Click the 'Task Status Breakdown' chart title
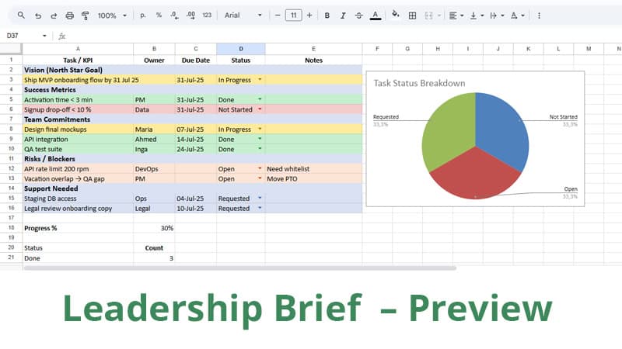Image resolution: width=622 pixels, height=349 pixels. click(419, 83)
